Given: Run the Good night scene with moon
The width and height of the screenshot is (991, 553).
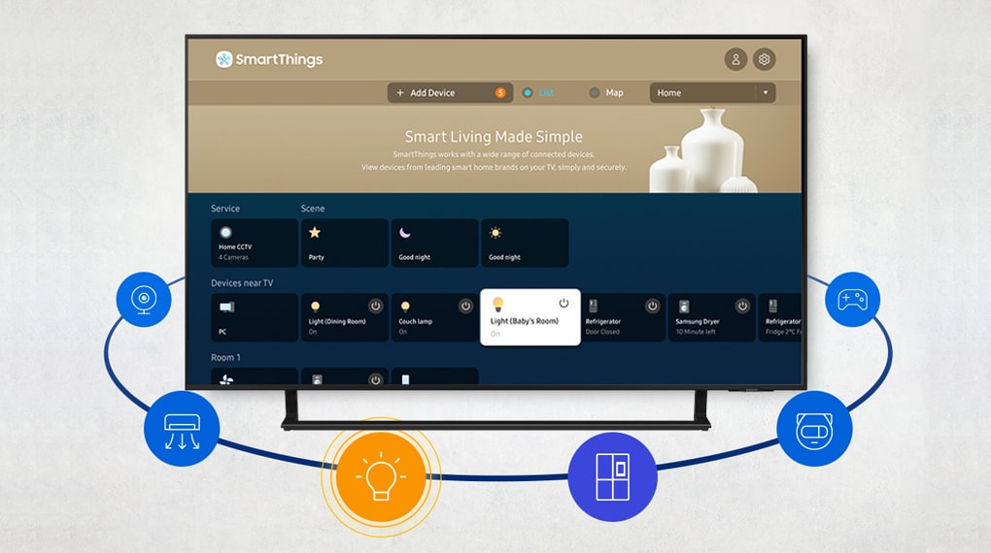Looking at the screenshot, I should coord(434,243).
